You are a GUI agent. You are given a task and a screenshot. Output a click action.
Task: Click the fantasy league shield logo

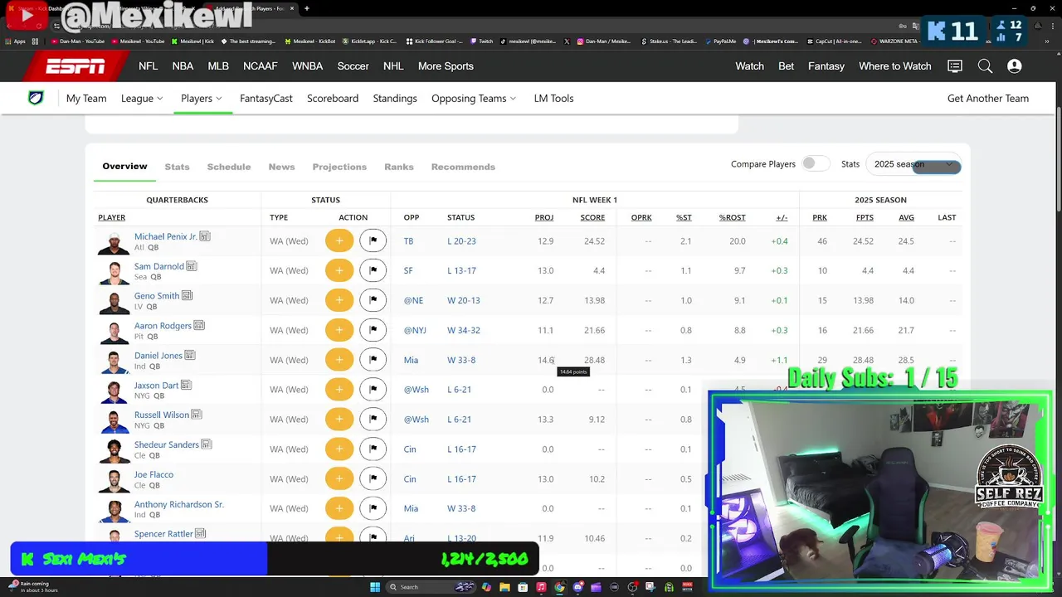tap(36, 98)
